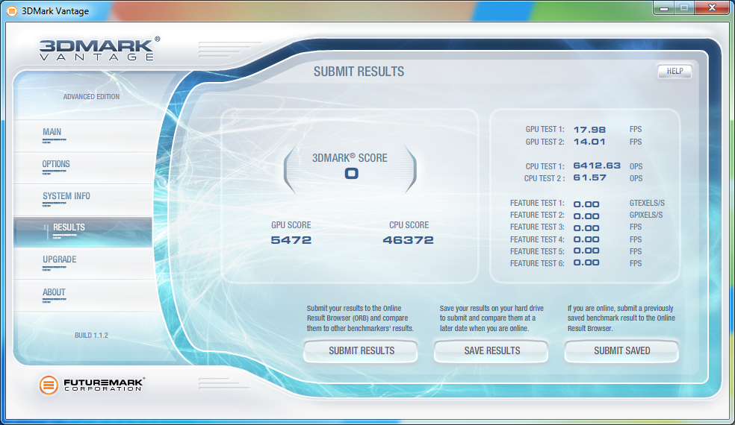
Task: Open the Upgrade page
Action: [x=60, y=260]
